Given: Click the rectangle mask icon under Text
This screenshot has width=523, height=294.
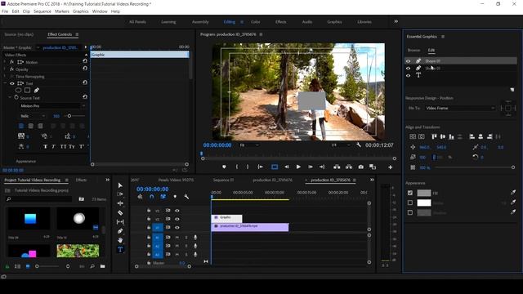Looking at the screenshot, I should click(27, 91).
